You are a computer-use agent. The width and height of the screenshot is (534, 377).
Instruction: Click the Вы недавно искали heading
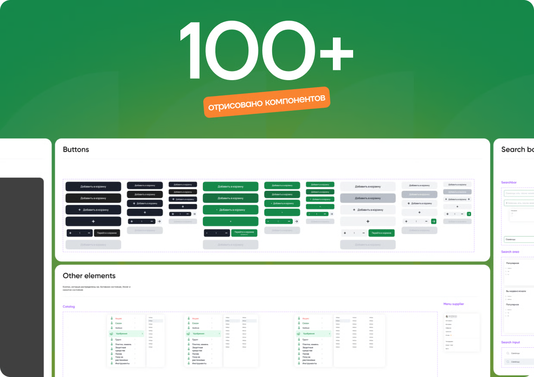pos(515,291)
